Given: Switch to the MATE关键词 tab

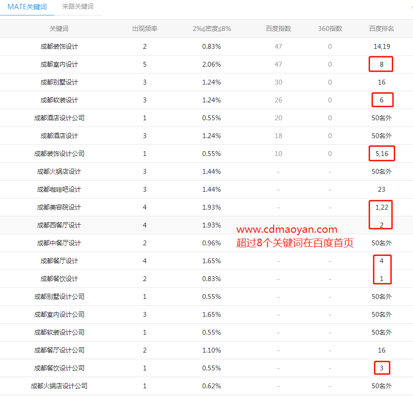Looking at the screenshot, I should (x=27, y=7).
